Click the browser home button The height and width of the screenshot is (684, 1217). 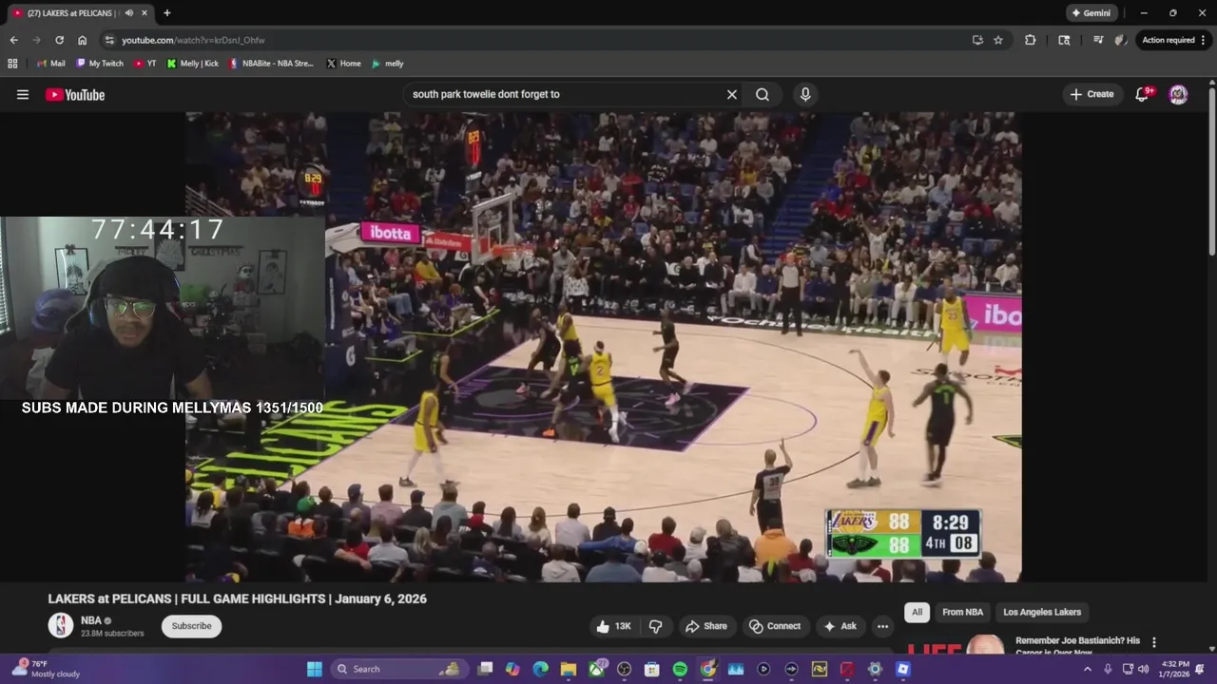click(x=83, y=40)
